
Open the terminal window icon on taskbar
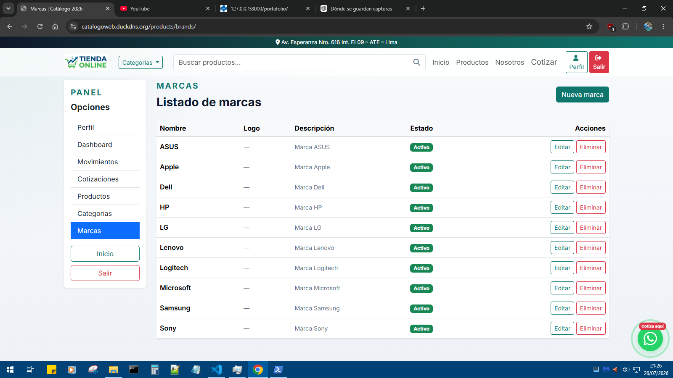point(134,370)
